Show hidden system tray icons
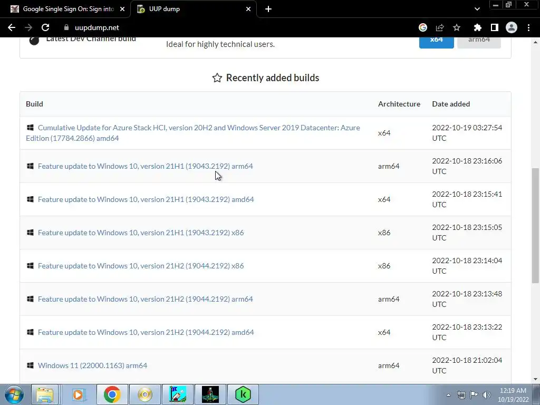 448,395
